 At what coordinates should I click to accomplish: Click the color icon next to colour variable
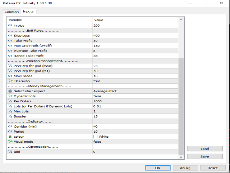pos(10,137)
